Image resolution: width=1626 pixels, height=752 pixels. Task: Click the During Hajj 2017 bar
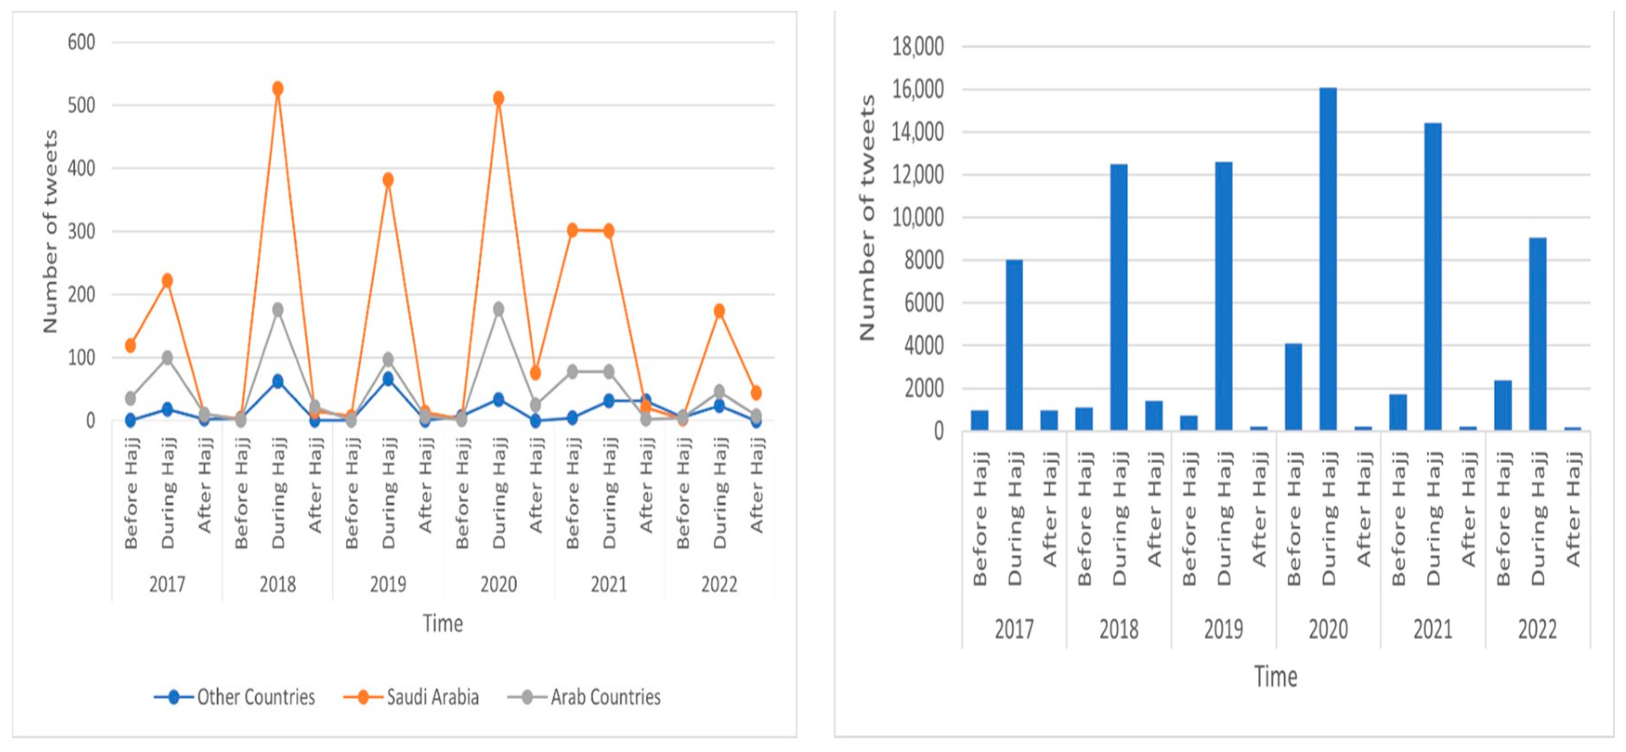pos(1015,344)
